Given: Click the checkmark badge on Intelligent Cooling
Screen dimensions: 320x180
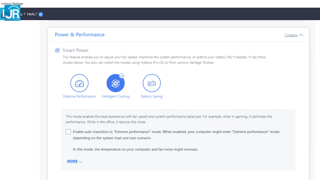Looking at the screenshot, I should 122,76.
